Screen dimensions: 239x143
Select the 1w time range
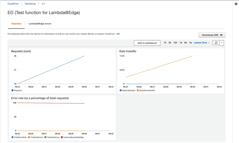coord(190,43)
